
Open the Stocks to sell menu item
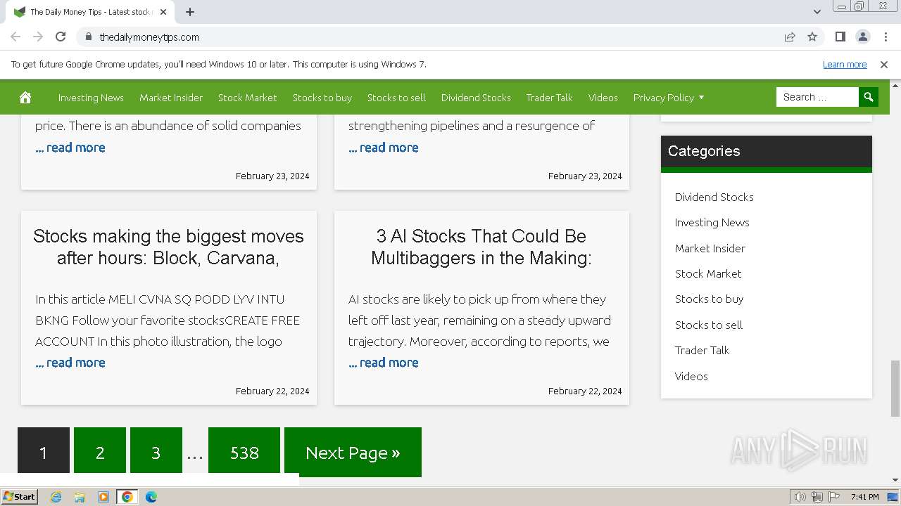396,98
